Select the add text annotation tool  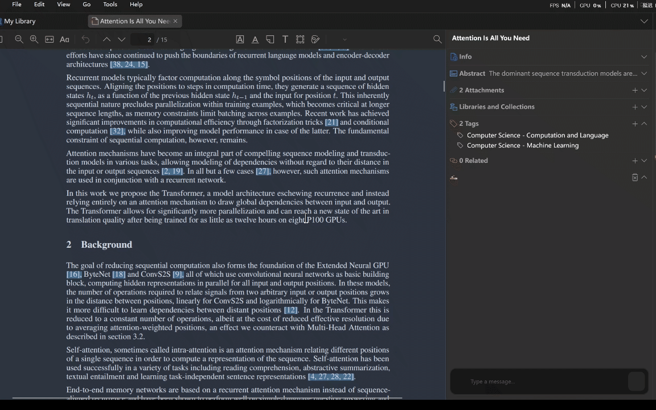285,39
